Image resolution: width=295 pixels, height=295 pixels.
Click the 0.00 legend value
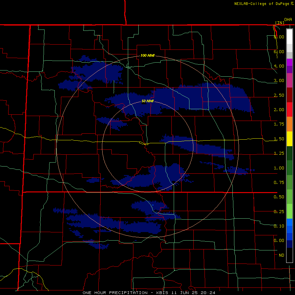tap(279, 241)
